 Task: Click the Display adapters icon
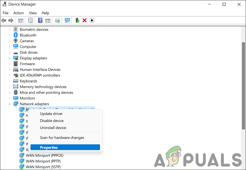(x=16, y=58)
